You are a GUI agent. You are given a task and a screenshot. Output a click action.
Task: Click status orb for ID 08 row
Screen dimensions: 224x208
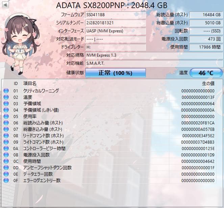point(6,136)
